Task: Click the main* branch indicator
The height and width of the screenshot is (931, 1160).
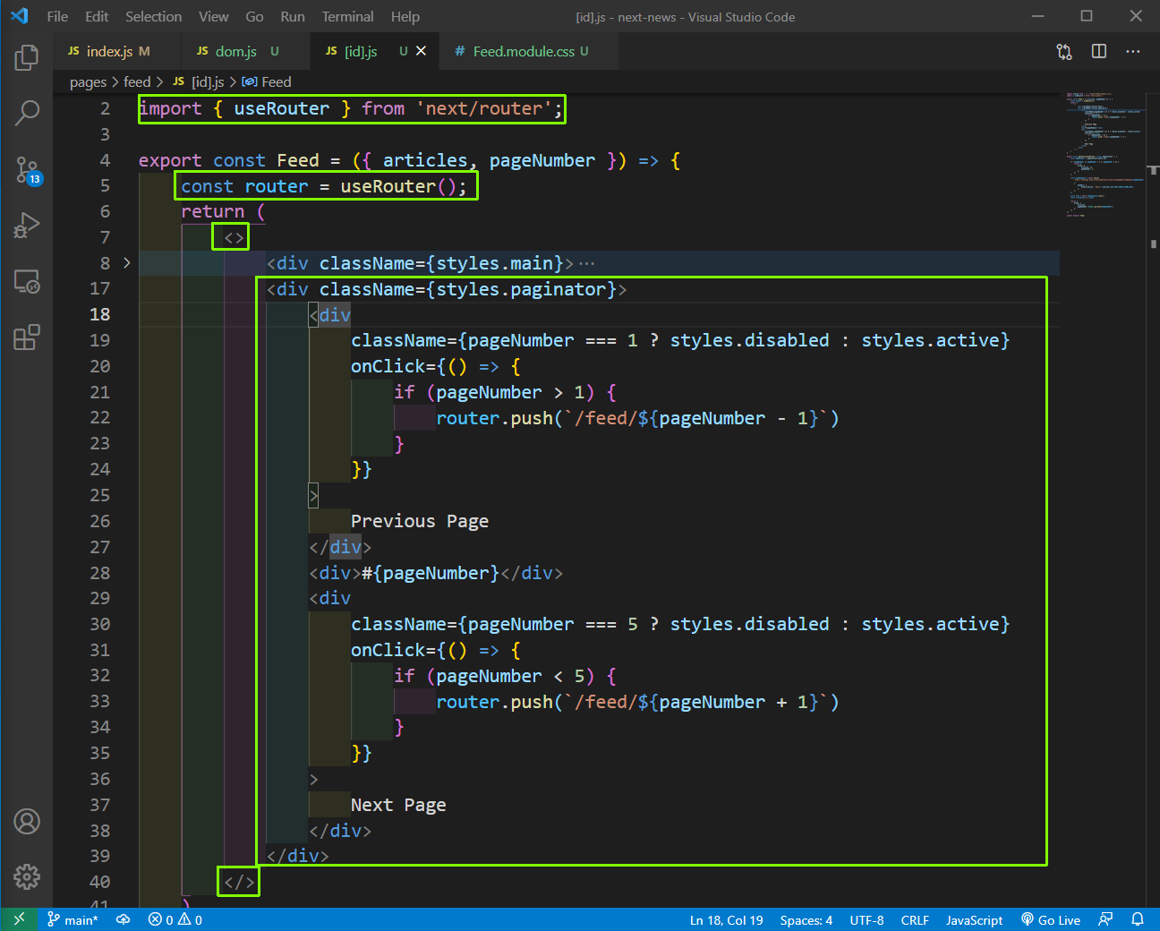Action: pyautogui.click(x=72, y=919)
